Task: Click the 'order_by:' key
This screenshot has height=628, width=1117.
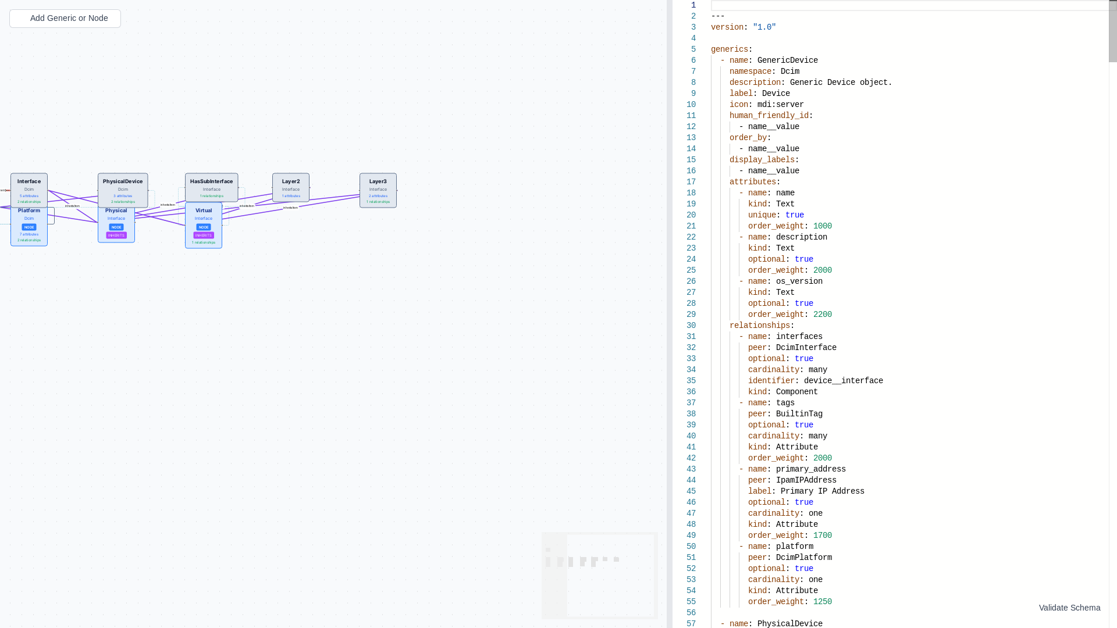Action: coord(750,138)
